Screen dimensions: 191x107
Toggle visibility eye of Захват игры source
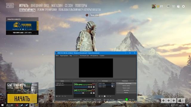[112, 83]
